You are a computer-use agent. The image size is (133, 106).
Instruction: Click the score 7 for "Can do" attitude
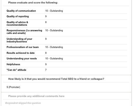46,70
